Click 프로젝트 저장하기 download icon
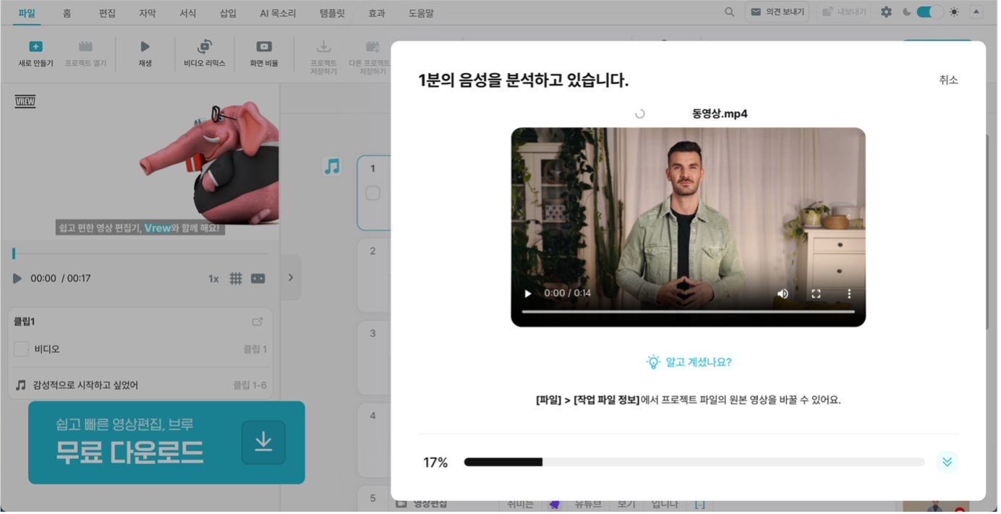This screenshot has width=1001, height=514. [323, 47]
